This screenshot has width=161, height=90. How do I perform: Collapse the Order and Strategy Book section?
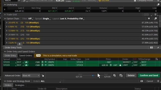(x=5, y=81)
